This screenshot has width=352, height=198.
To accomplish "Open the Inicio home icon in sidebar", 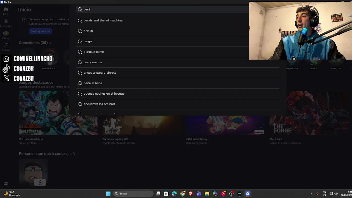I will pyautogui.click(x=6, y=10).
